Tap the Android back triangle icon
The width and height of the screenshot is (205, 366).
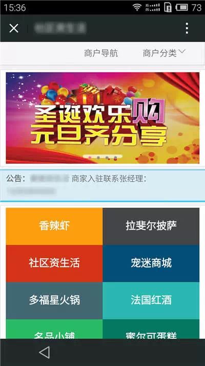tap(45, 352)
